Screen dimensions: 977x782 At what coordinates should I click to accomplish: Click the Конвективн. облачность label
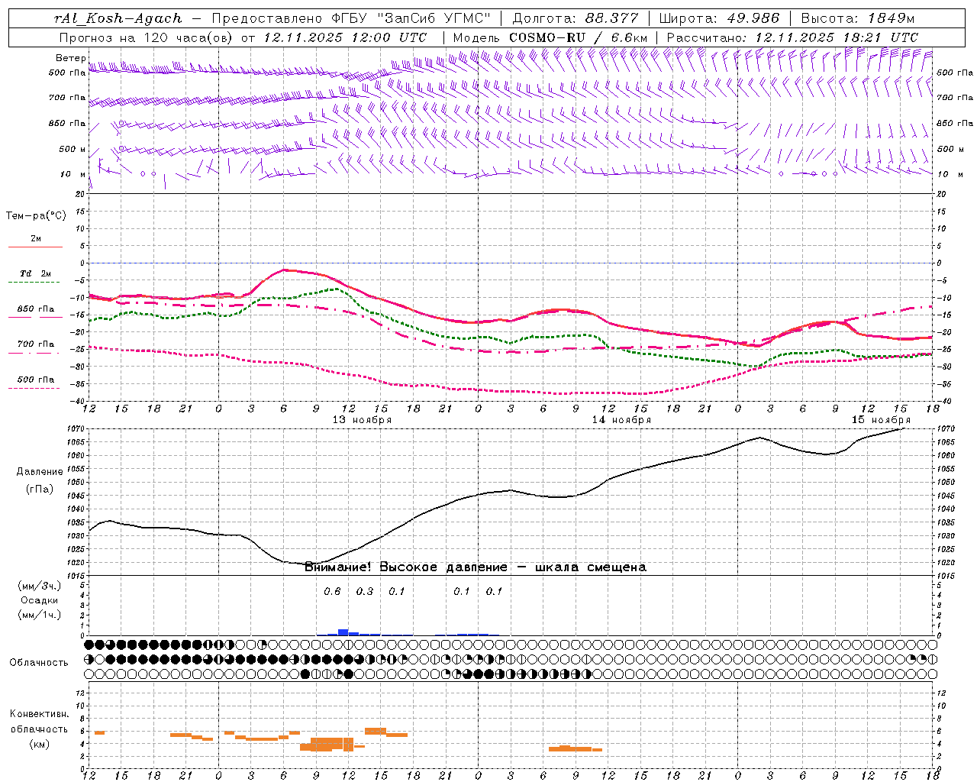(39, 722)
